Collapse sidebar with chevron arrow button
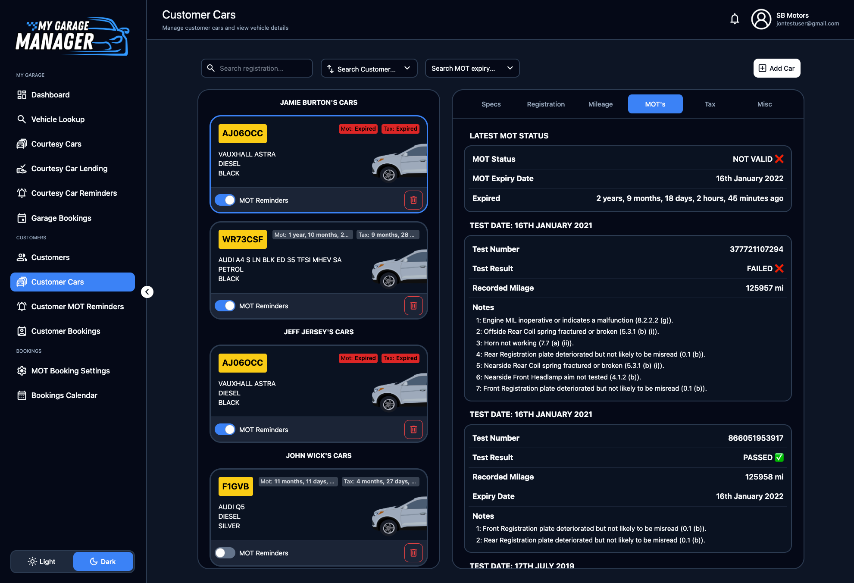The width and height of the screenshot is (854, 583). pos(147,292)
